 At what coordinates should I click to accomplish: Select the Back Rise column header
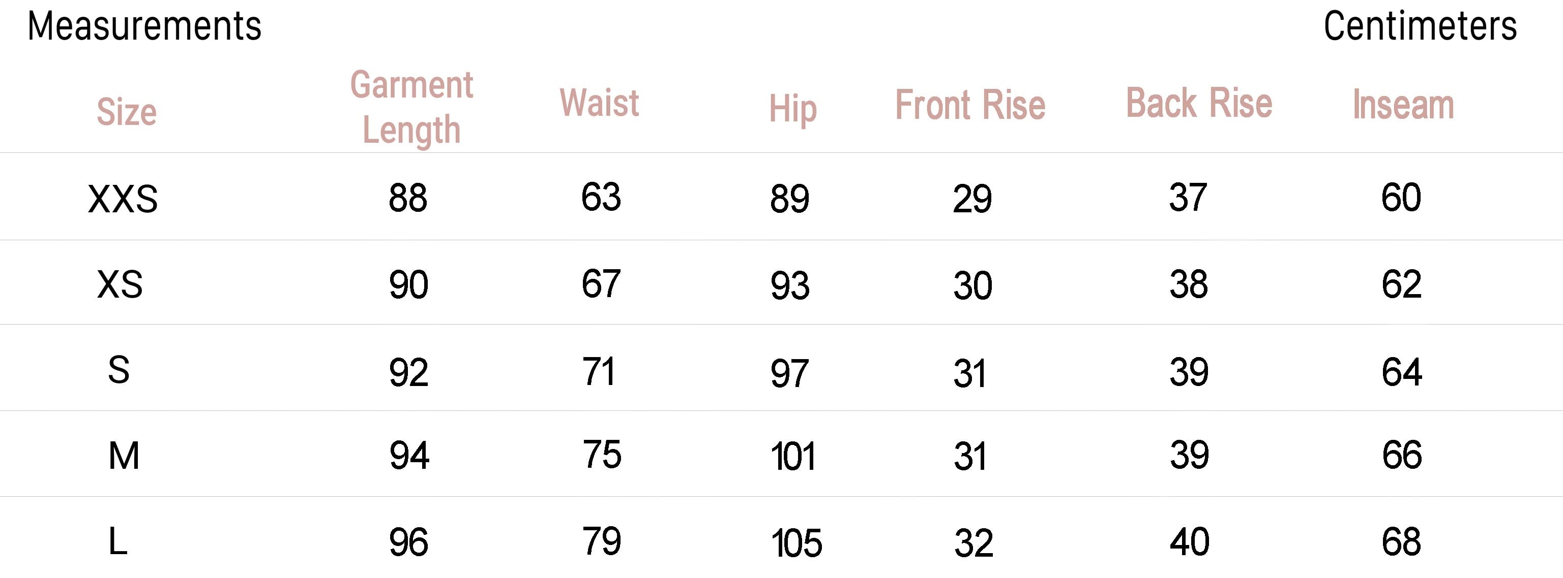pos(1199,103)
